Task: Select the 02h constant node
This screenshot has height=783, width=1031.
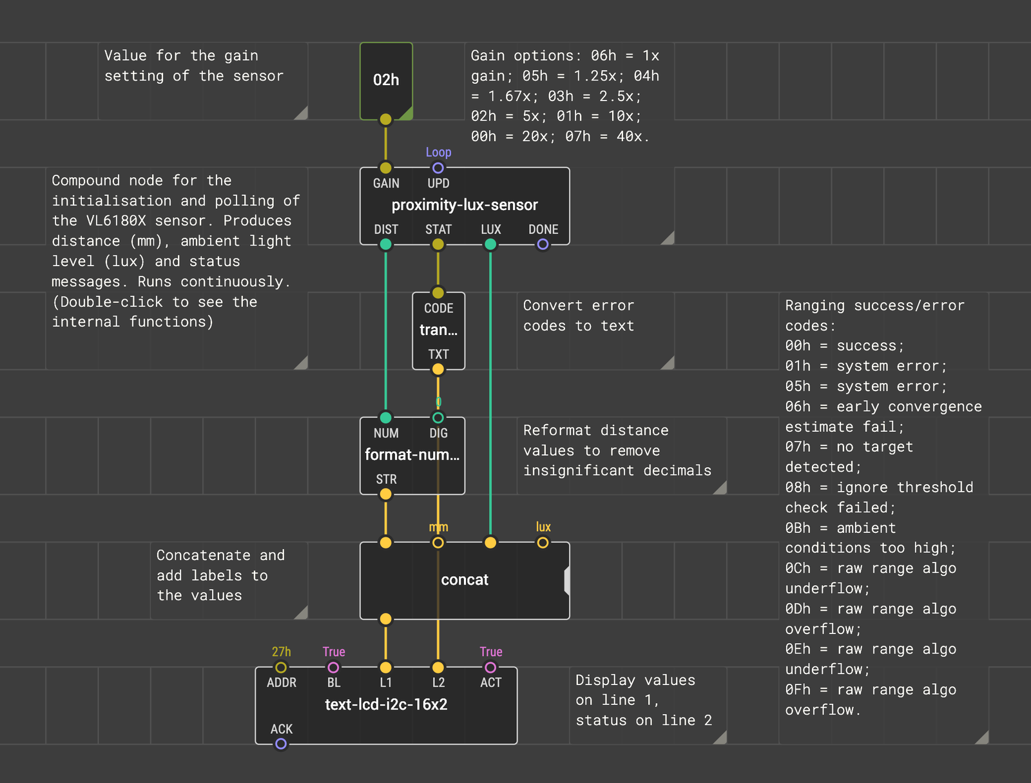Action: coord(386,80)
